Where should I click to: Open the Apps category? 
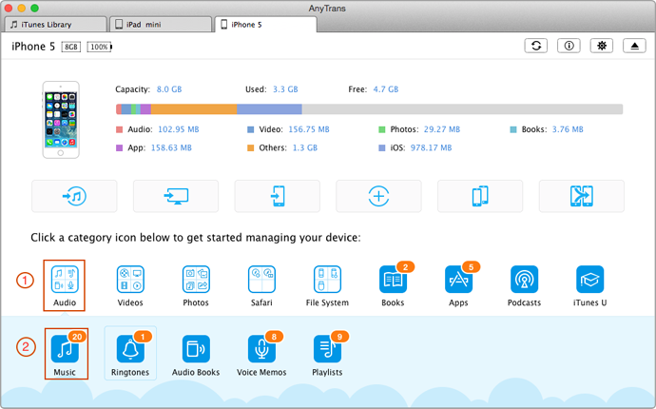pos(458,285)
